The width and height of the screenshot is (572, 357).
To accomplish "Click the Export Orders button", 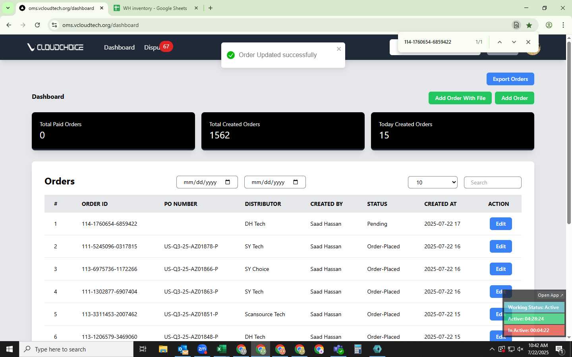I will pyautogui.click(x=510, y=79).
